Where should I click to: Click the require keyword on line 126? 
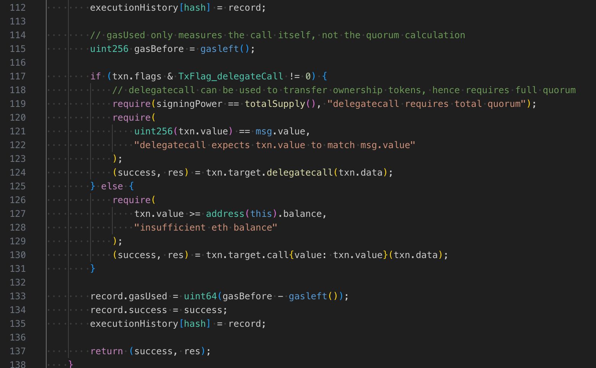point(131,200)
